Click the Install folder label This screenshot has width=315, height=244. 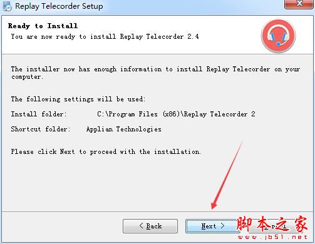point(39,114)
